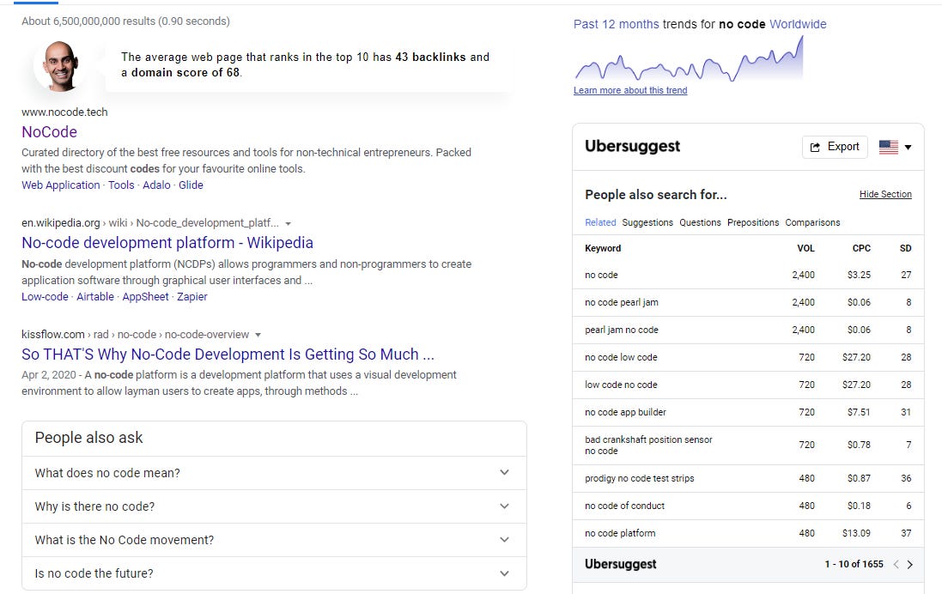Select keyword 'bad crankshaft position sensor no code'
The width and height of the screenshot is (942, 594).
click(648, 445)
